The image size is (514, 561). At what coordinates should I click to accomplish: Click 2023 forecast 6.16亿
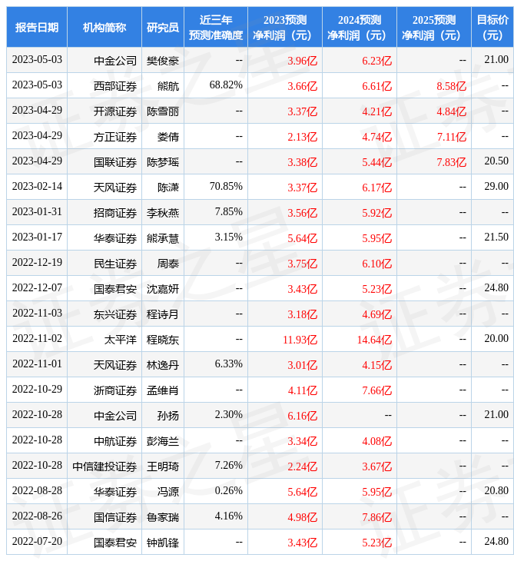coord(303,416)
